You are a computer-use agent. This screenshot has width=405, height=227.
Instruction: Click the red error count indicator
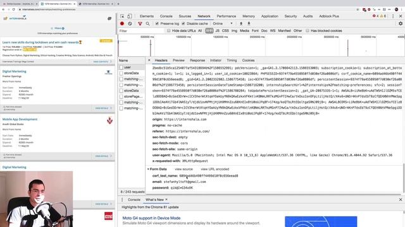pyautogui.click(x=375, y=16)
